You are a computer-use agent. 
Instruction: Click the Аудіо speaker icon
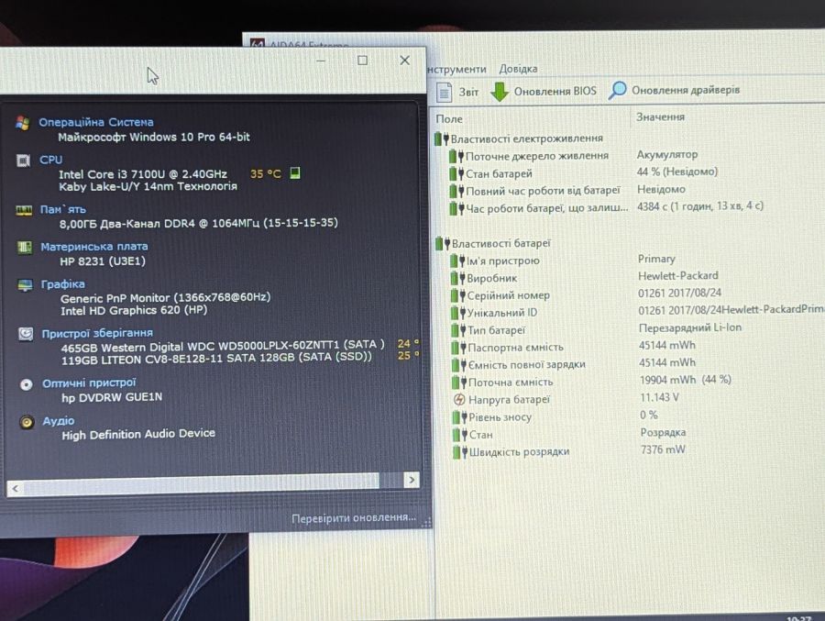click(x=27, y=422)
